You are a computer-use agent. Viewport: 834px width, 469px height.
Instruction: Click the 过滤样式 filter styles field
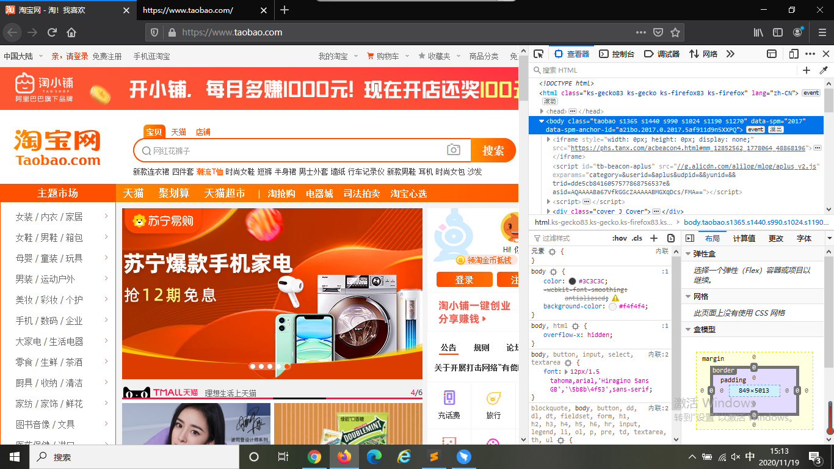click(x=568, y=238)
